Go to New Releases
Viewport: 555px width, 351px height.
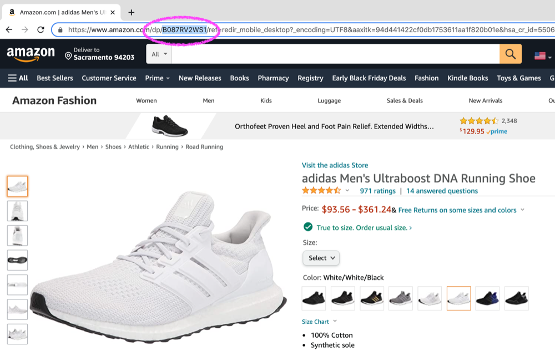point(200,78)
